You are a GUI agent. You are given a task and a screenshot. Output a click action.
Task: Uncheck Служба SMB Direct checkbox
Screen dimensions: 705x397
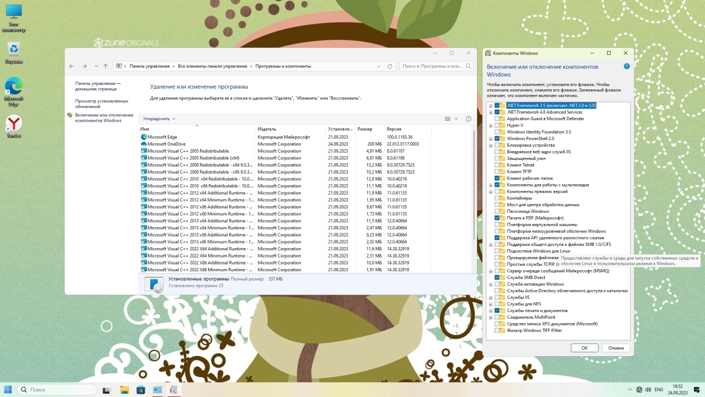coord(497,277)
